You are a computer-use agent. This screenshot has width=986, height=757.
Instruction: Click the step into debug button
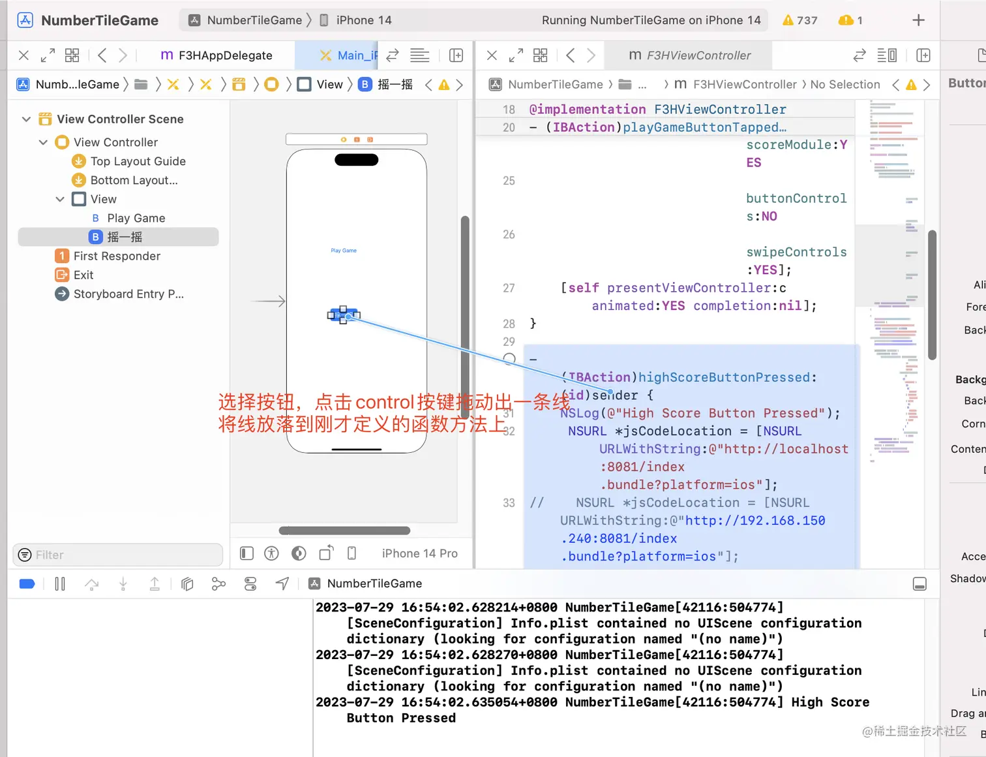coord(123,584)
